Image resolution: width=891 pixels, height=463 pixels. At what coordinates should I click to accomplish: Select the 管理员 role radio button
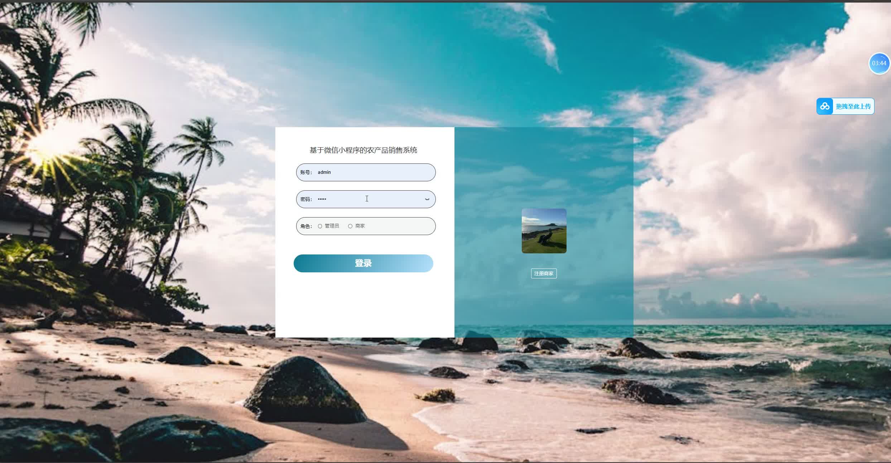[320, 226]
